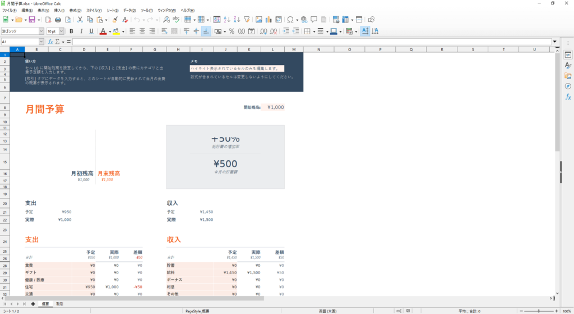Open the Function Wizard fx icon
The height and width of the screenshot is (314, 574).
tap(50, 41)
